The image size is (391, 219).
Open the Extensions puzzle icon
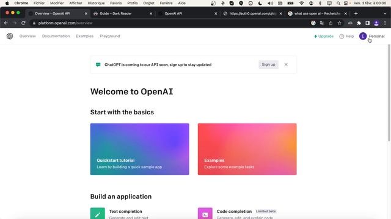[x=359, y=23]
